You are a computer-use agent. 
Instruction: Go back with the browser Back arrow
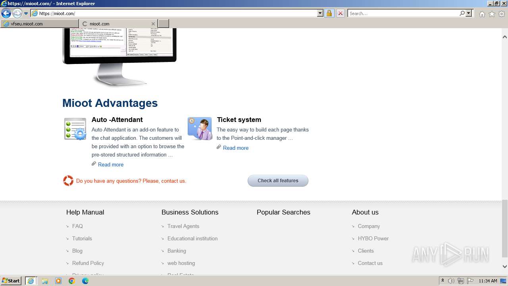pos(6,13)
